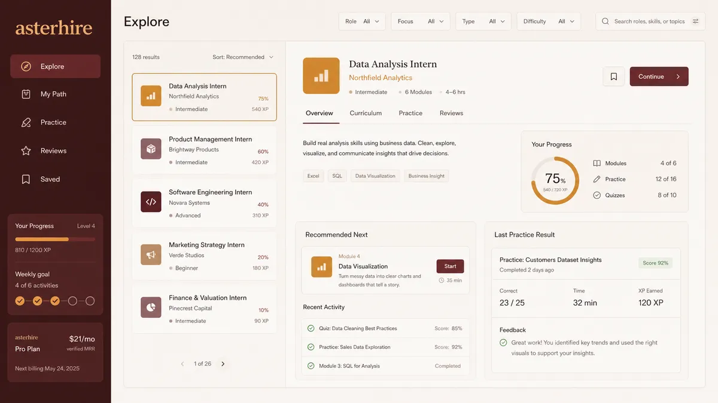Click the Quizzes checkmark icon

[597, 195]
